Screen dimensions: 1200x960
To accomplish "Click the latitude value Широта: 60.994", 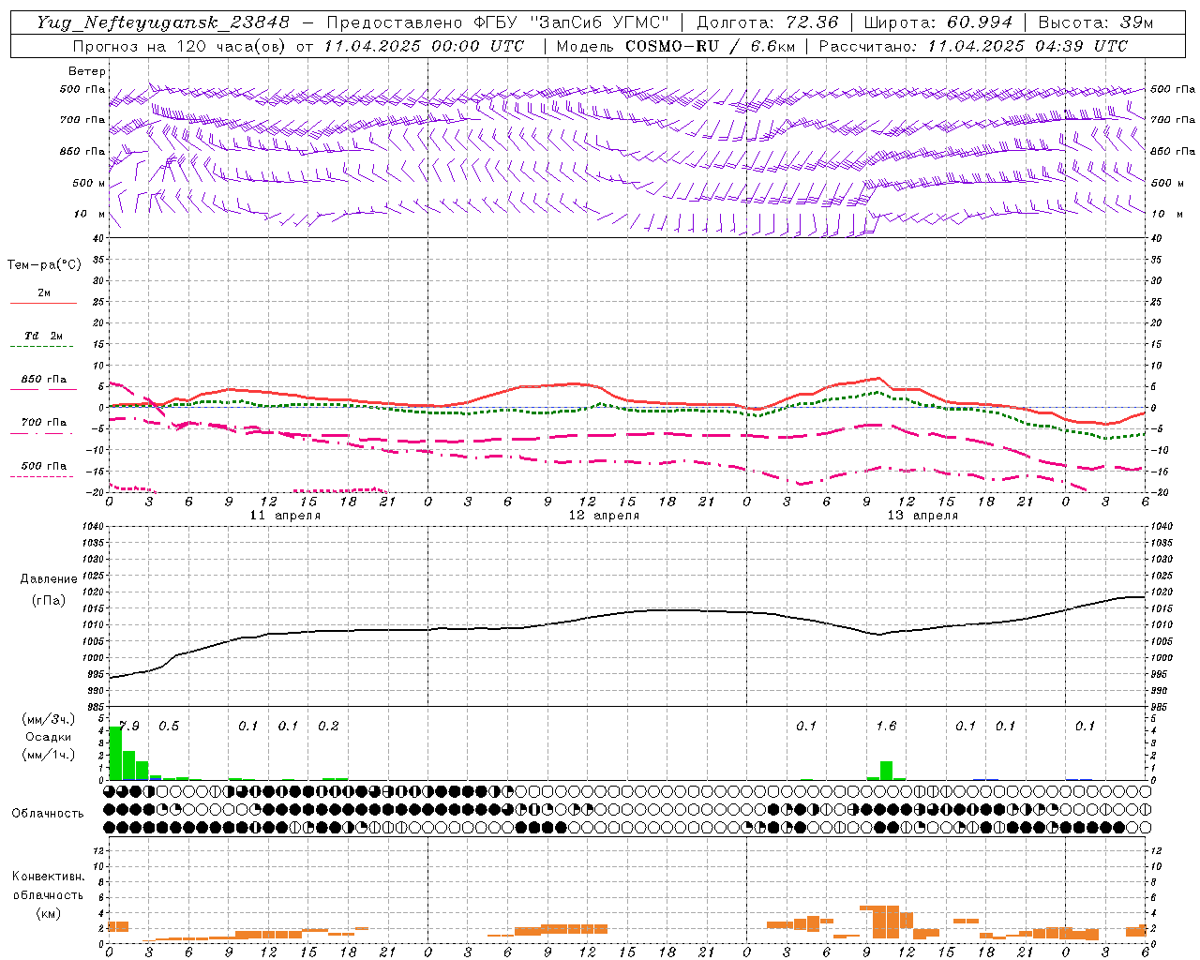I will (937, 22).
